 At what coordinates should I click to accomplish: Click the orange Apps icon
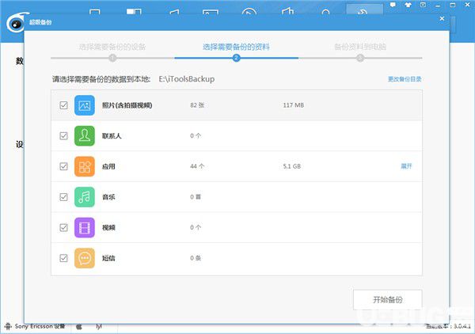85,166
